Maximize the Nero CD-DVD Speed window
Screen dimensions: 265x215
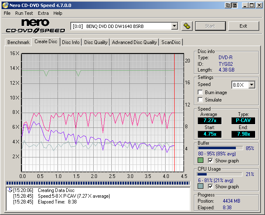tap(252, 5)
